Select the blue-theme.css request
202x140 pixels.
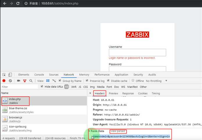(x=44, y=110)
